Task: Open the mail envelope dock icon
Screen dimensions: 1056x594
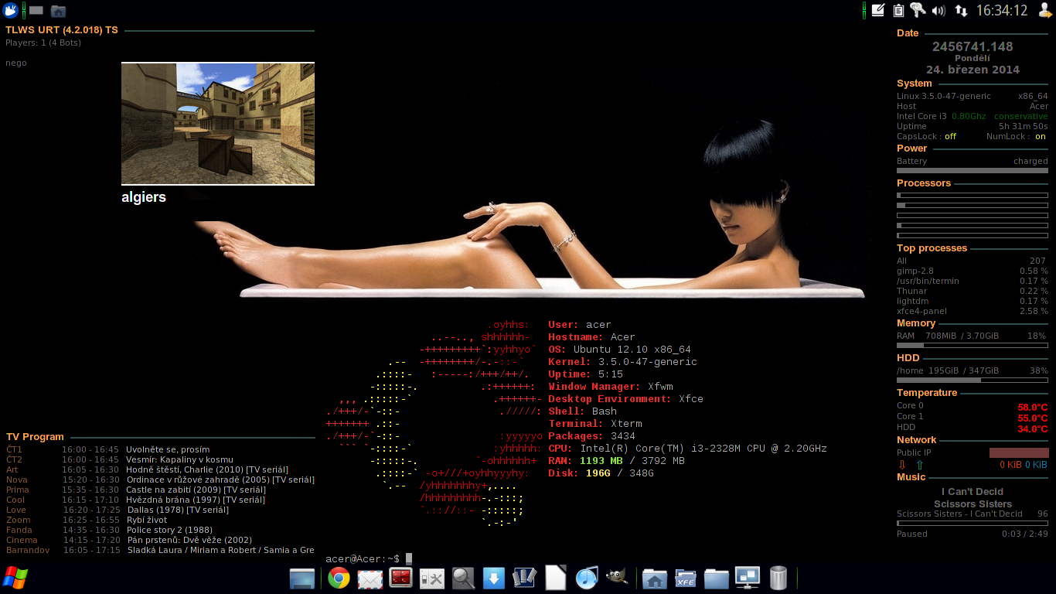Action: (x=370, y=579)
